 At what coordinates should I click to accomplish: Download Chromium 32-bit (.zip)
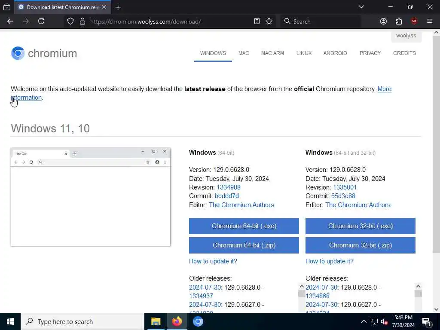point(361,245)
